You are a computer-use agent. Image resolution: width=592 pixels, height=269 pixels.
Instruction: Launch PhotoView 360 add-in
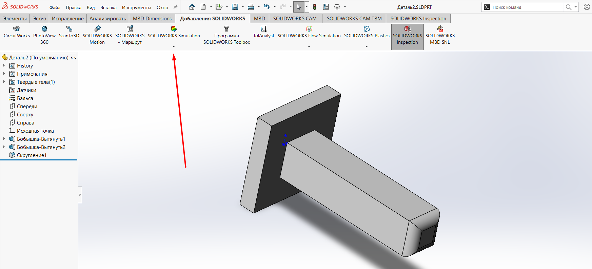pyautogui.click(x=44, y=35)
